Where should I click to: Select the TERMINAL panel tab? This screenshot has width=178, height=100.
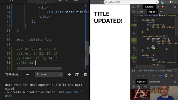pyautogui.click(x=12, y=74)
